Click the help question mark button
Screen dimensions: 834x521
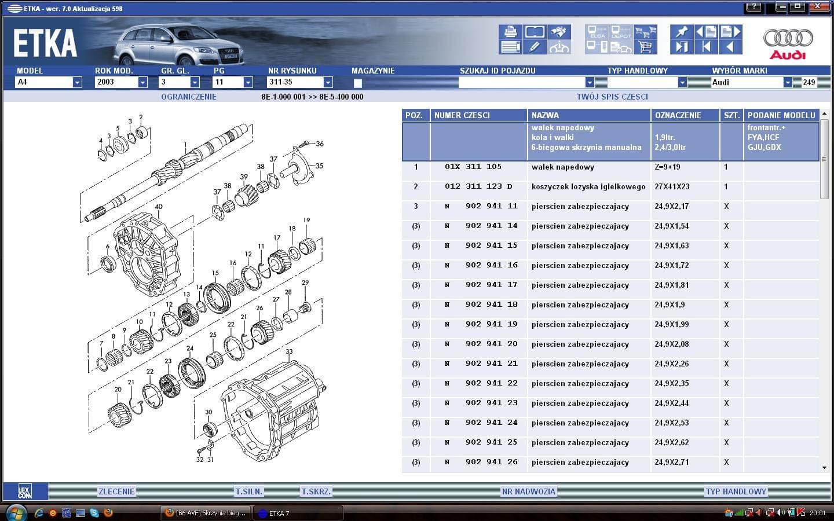753,7
